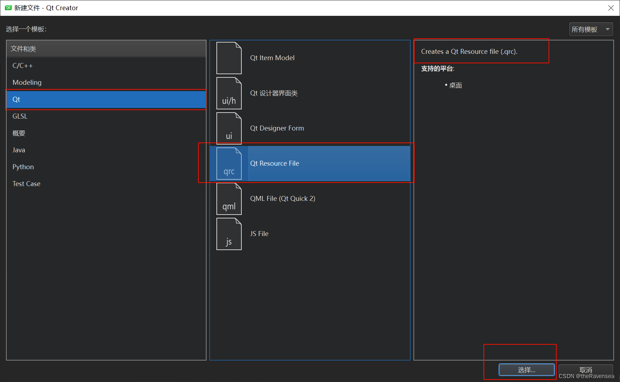The image size is (620, 382).
Task: Click the 桌面 platform entry
Action: tap(456, 85)
